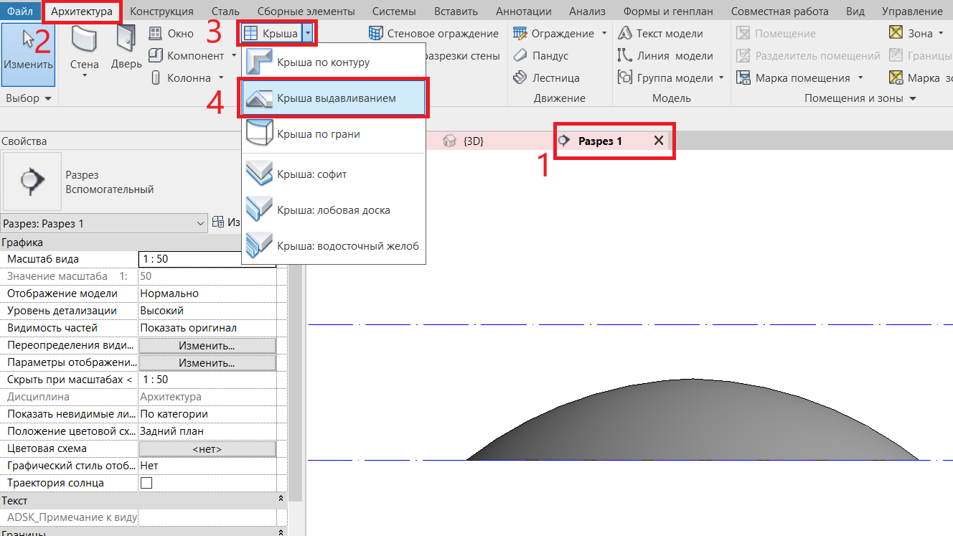Activate the Линия модели tool

click(665, 56)
